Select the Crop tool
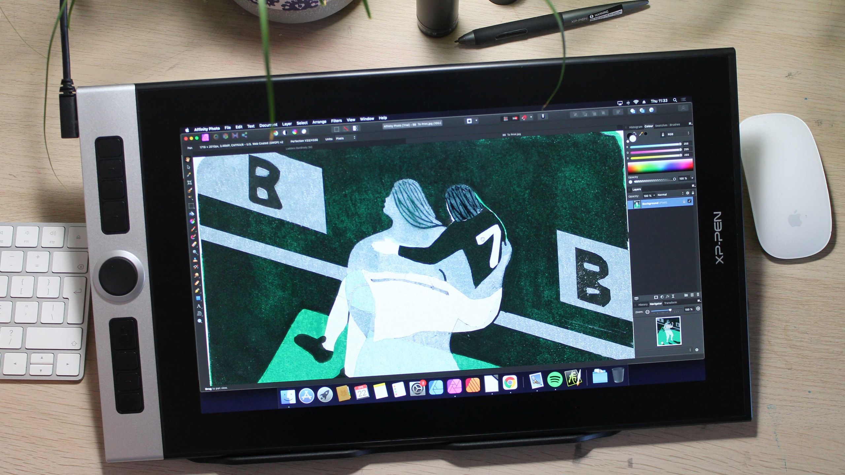Image resolution: width=845 pixels, height=475 pixels. click(189, 182)
